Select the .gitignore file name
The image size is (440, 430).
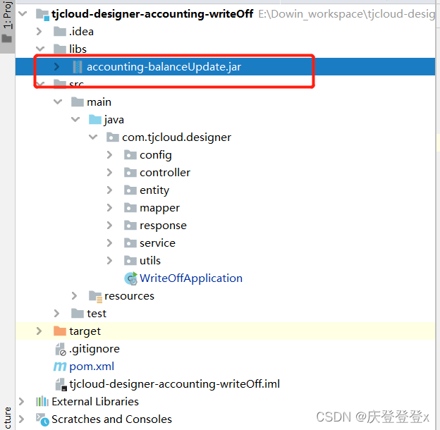94,349
